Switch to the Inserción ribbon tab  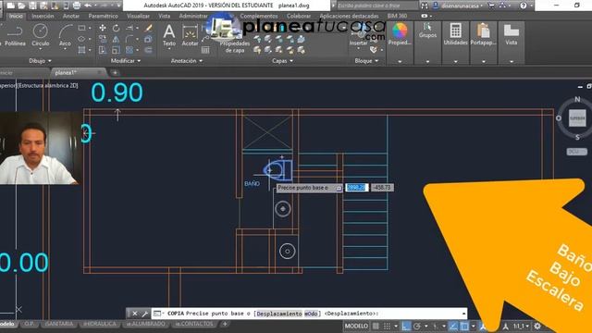(x=43, y=17)
